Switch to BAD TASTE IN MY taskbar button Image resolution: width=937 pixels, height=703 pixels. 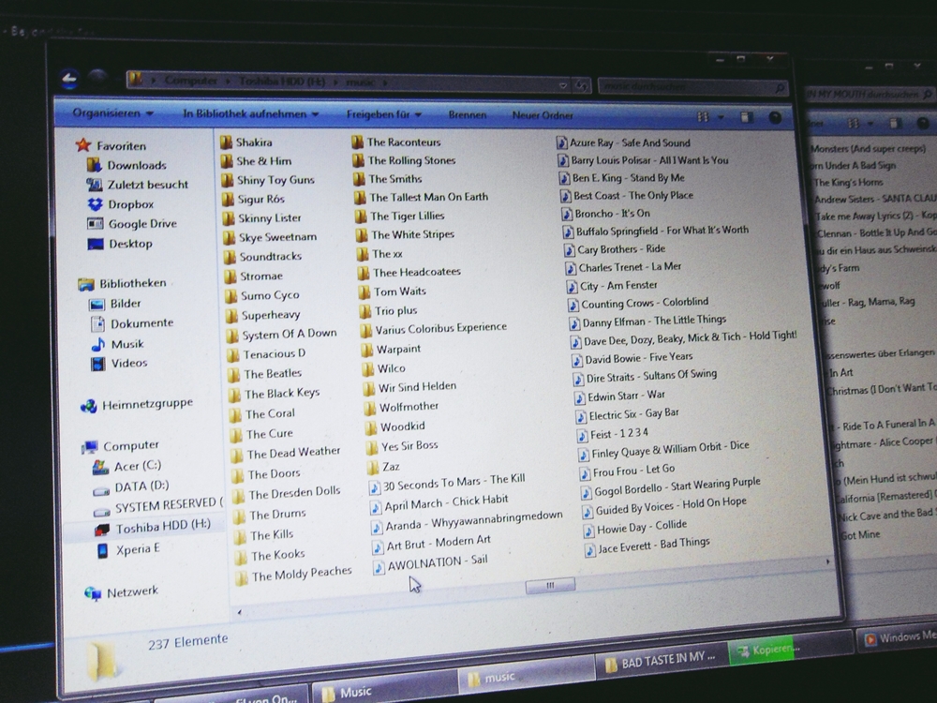coord(661,660)
